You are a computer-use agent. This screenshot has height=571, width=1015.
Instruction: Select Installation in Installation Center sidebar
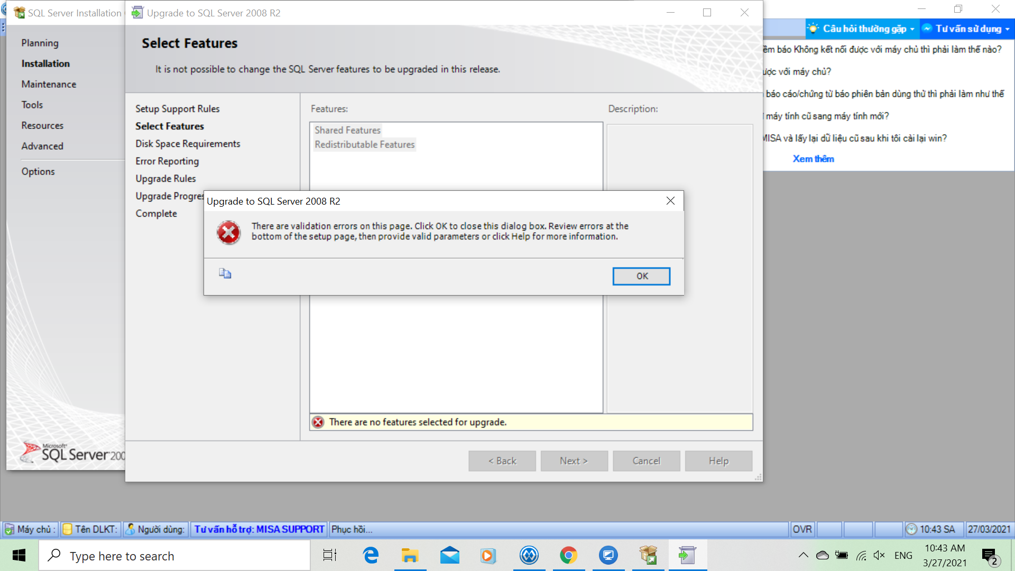(45, 63)
